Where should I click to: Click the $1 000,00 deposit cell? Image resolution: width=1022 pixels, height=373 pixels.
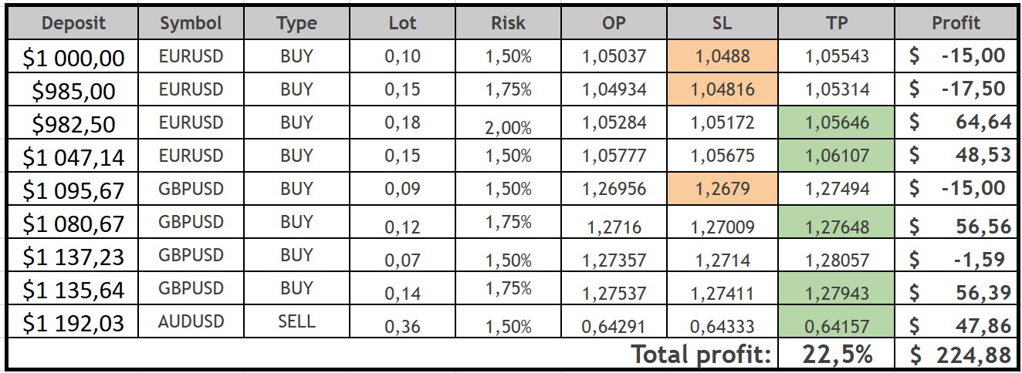[73, 55]
